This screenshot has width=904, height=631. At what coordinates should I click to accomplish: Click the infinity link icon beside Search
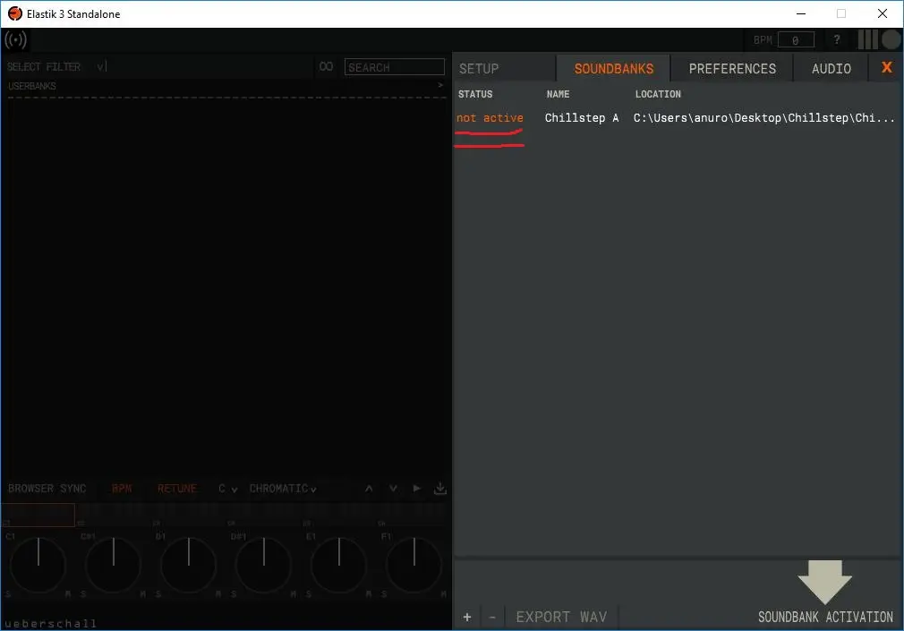coord(326,67)
